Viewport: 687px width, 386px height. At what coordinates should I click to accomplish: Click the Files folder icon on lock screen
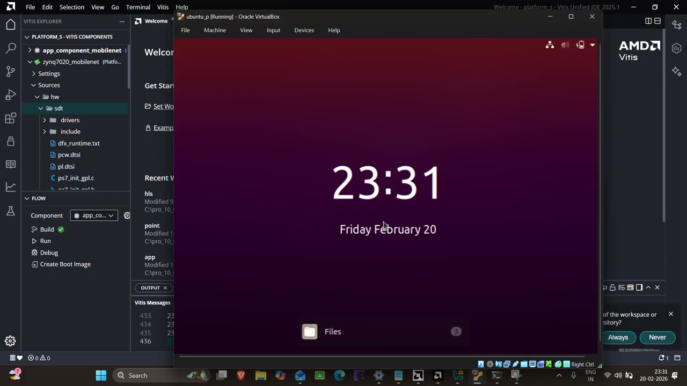click(310, 331)
